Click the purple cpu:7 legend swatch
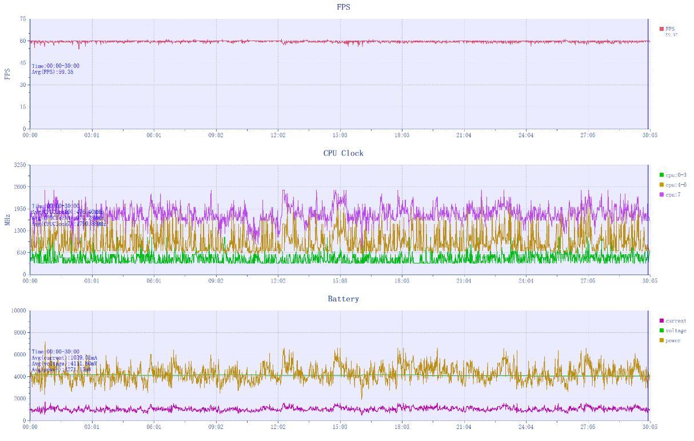The width and height of the screenshot is (694, 441). pyautogui.click(x=661, y=194)
